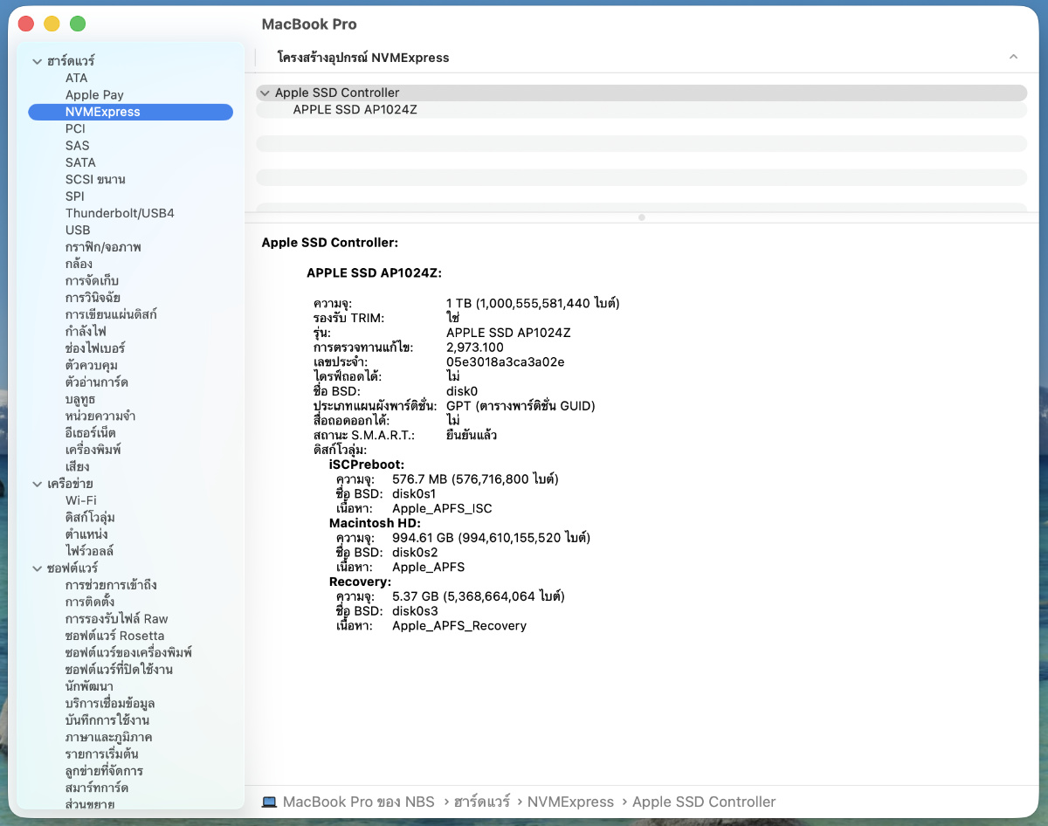Click the sort chevron in NVMExpress column header
The image size is (1048, 826).
click(x=1013, y=57)
